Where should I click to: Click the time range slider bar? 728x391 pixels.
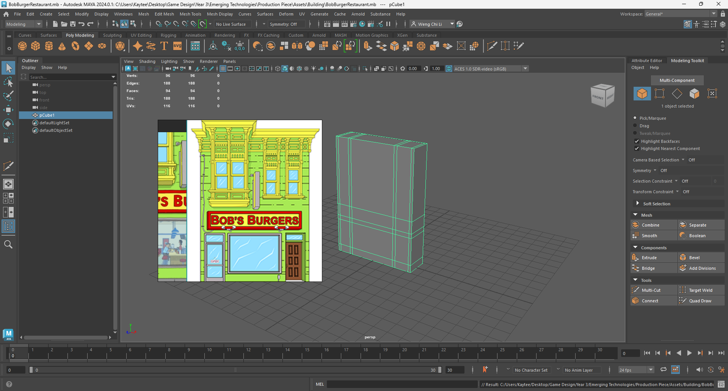pos(235,370)
